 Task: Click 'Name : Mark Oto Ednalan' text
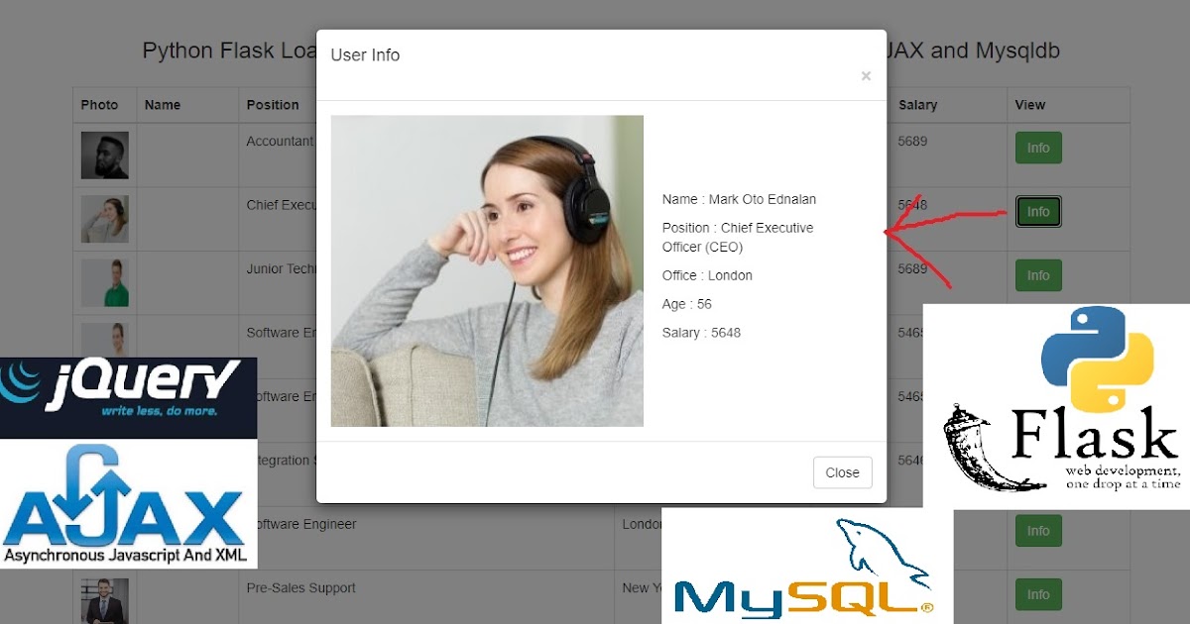(x=739, y=199)
